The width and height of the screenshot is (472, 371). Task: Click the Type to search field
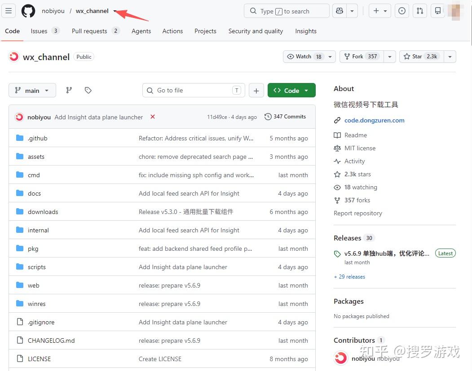click(x=287, y=11)
